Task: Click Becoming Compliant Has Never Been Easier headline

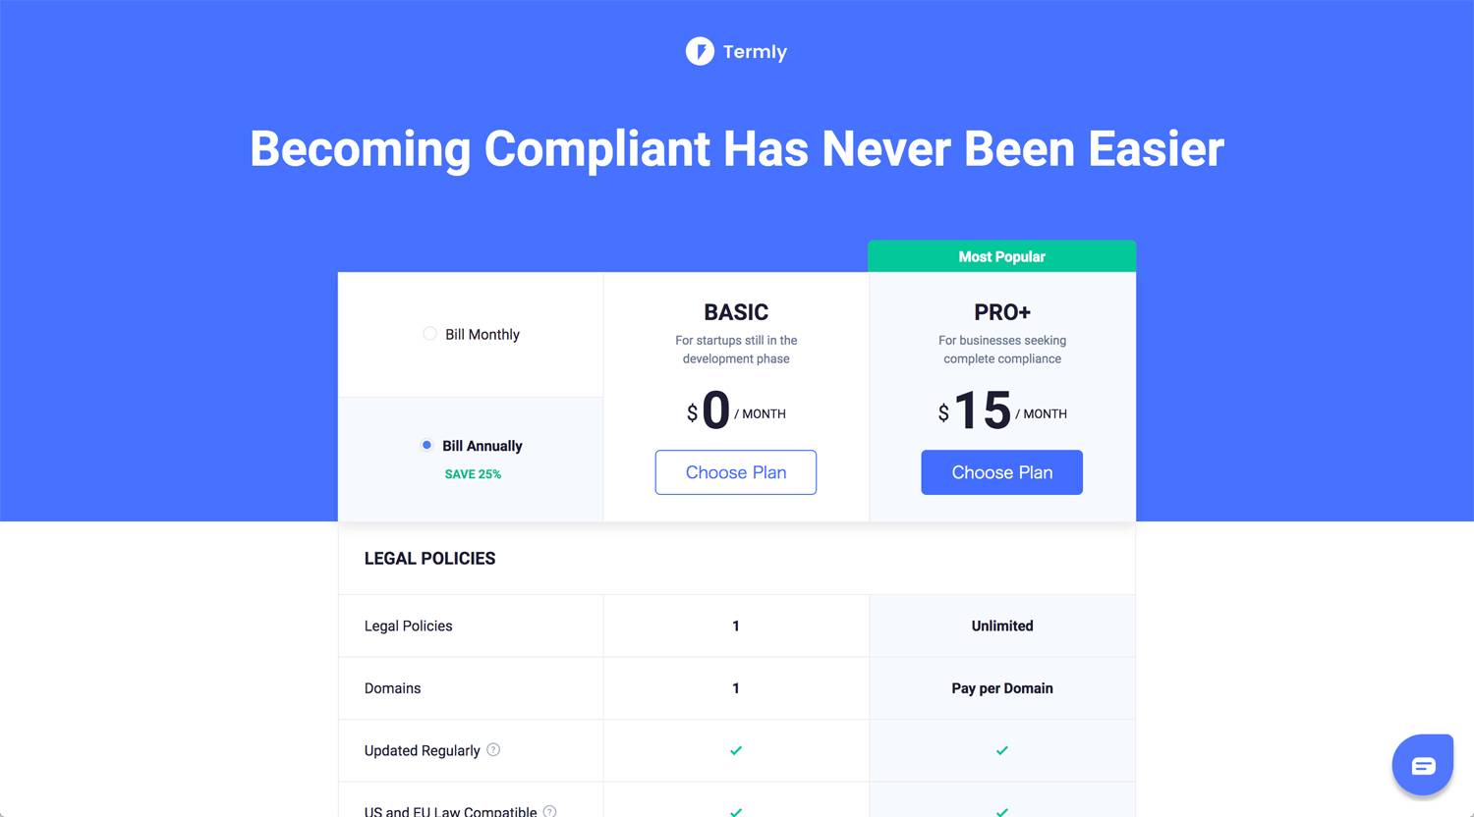Action: [737, 149]
